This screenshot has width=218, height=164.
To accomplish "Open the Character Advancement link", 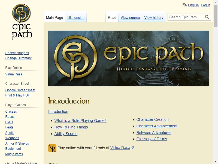I will (157, 126).
